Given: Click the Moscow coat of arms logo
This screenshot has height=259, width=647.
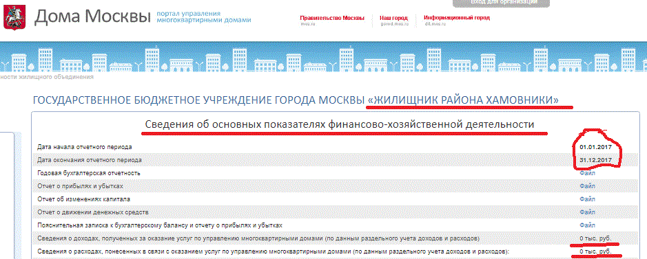Looking at the screenshot, I should coord(14,17).
